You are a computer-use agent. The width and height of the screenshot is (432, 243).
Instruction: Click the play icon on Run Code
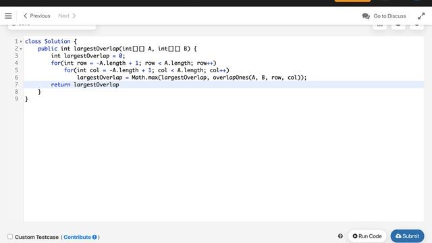coord(355,236)
